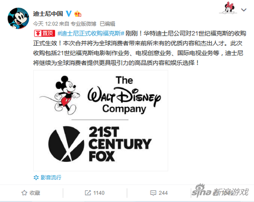This screenshot has height=202, width=254.
Task: Click the repost share icon
Action: [x=88, y=193]
